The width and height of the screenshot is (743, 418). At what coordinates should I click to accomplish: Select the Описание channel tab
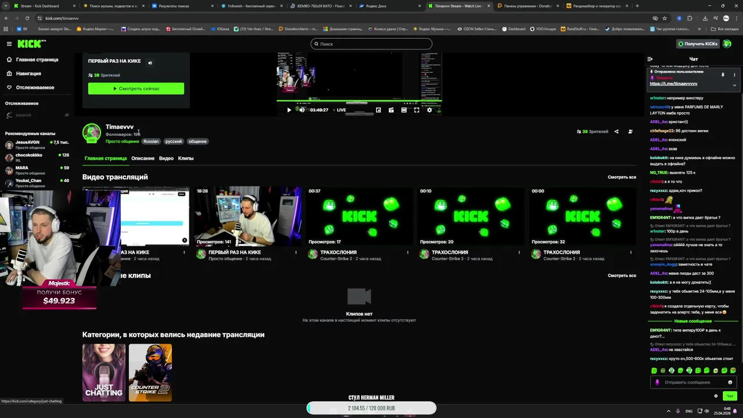(143, 158)
